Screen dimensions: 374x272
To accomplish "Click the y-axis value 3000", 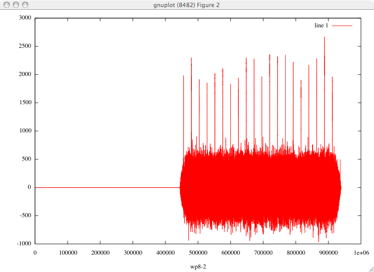I will (25, 18).
